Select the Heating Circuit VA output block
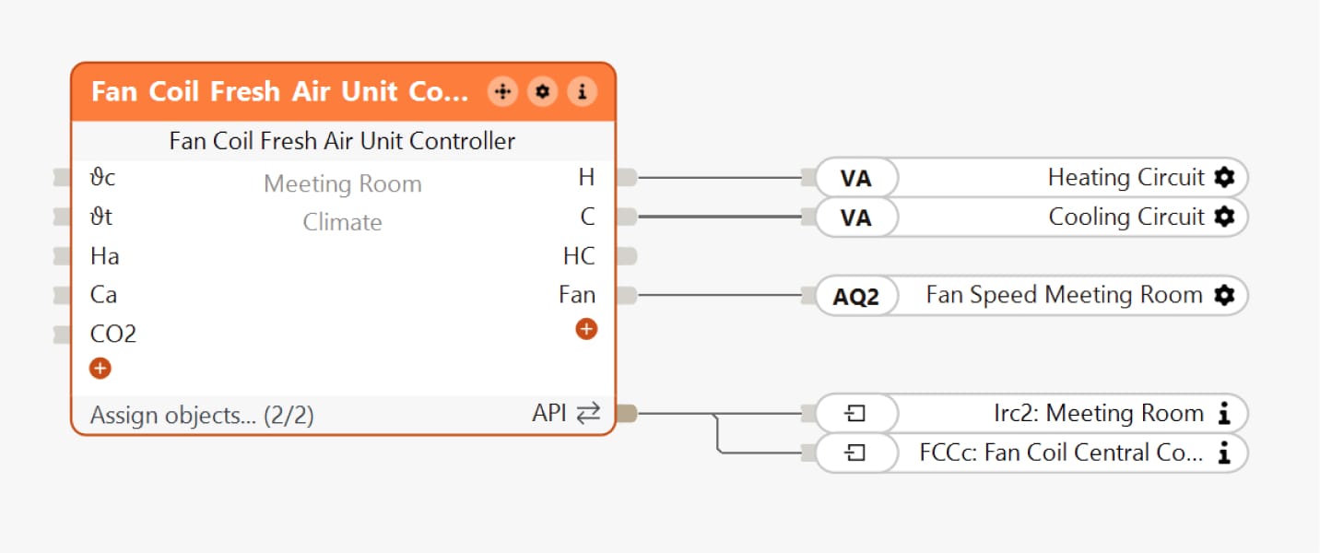Viewport: 1320px width, 553px height. [855, 178]
